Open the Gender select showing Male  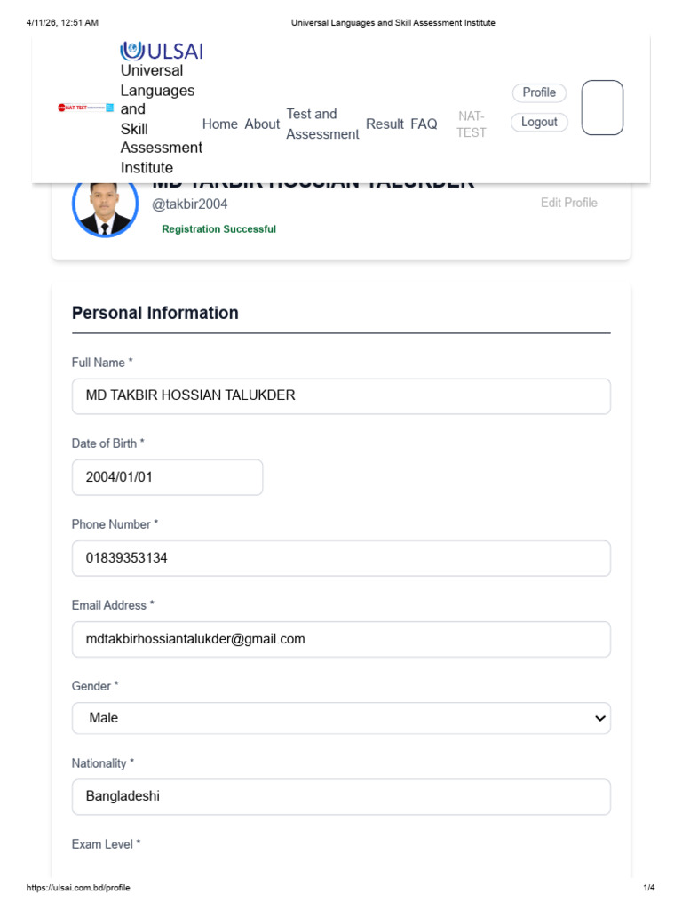(x=341, y=718)
